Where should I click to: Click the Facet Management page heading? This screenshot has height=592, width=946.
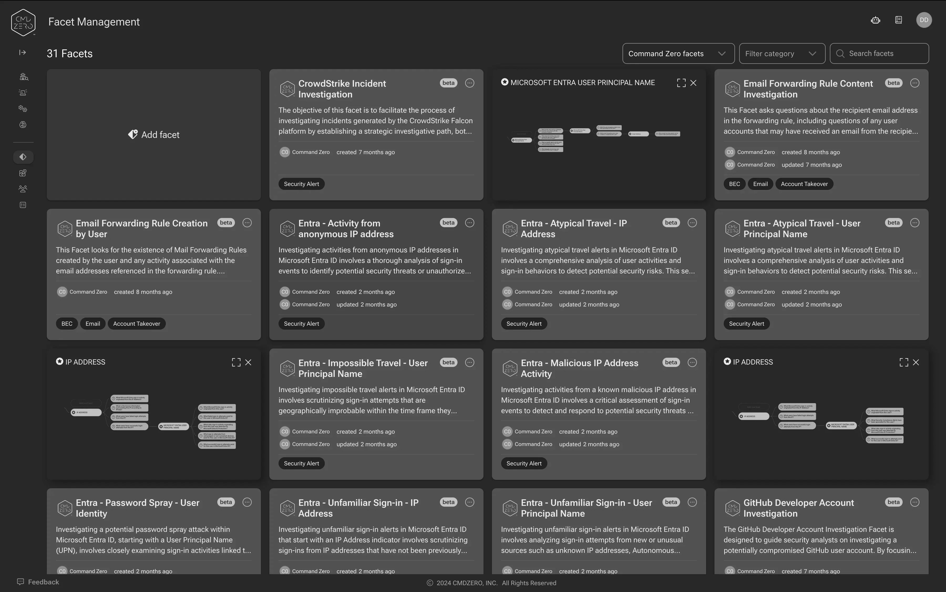pos(94,22)
